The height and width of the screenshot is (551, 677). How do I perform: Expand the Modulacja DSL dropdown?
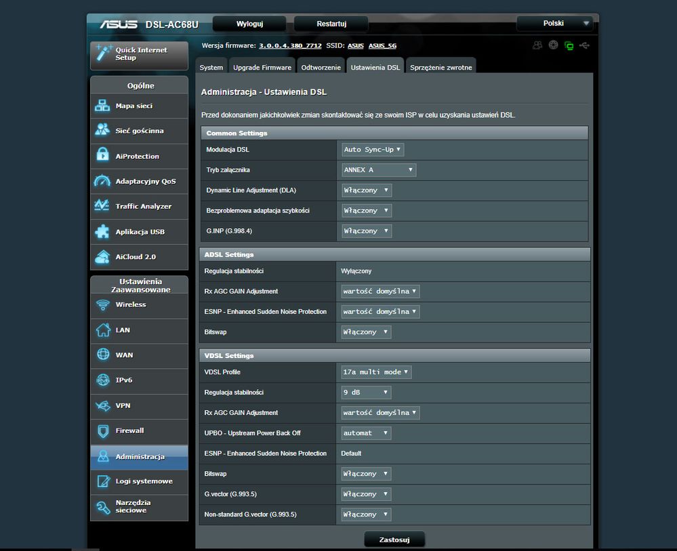[x=373, y=150]
